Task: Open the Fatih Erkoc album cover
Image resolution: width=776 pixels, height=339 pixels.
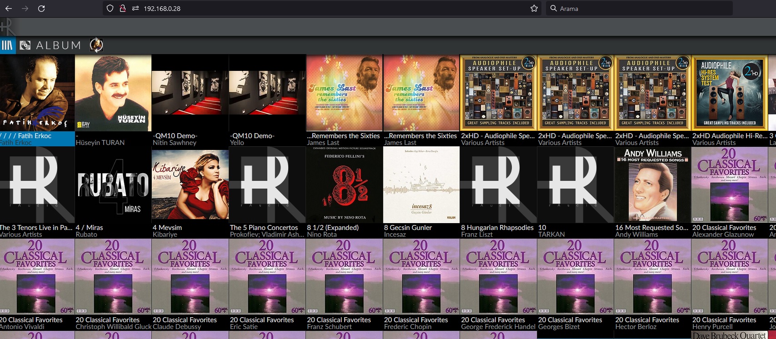Action: [x=37, y=93]
